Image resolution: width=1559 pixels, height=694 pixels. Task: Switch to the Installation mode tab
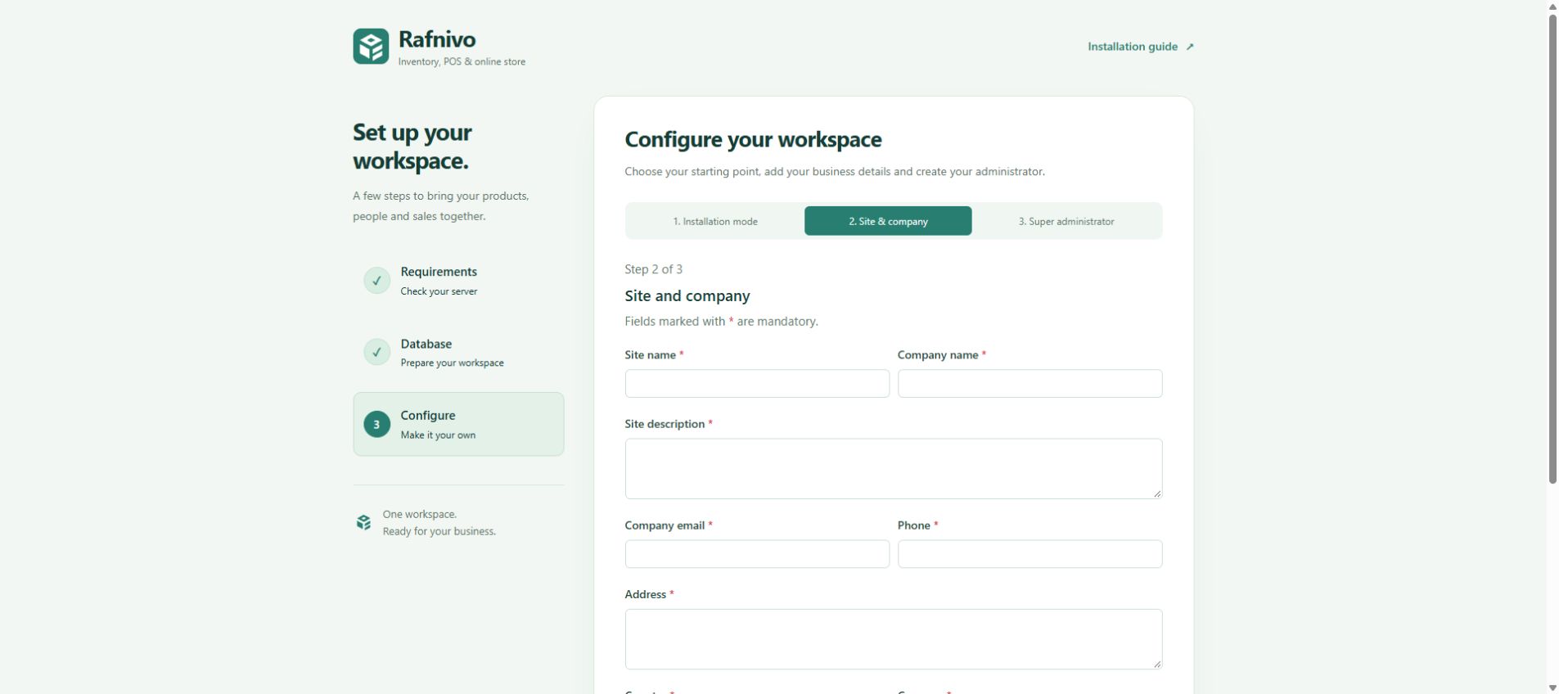(715, 221)
